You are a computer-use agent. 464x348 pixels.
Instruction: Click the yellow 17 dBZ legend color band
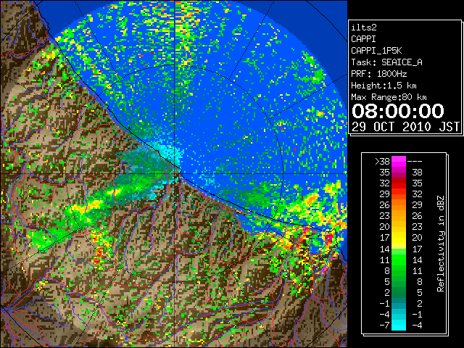point(399,238)
